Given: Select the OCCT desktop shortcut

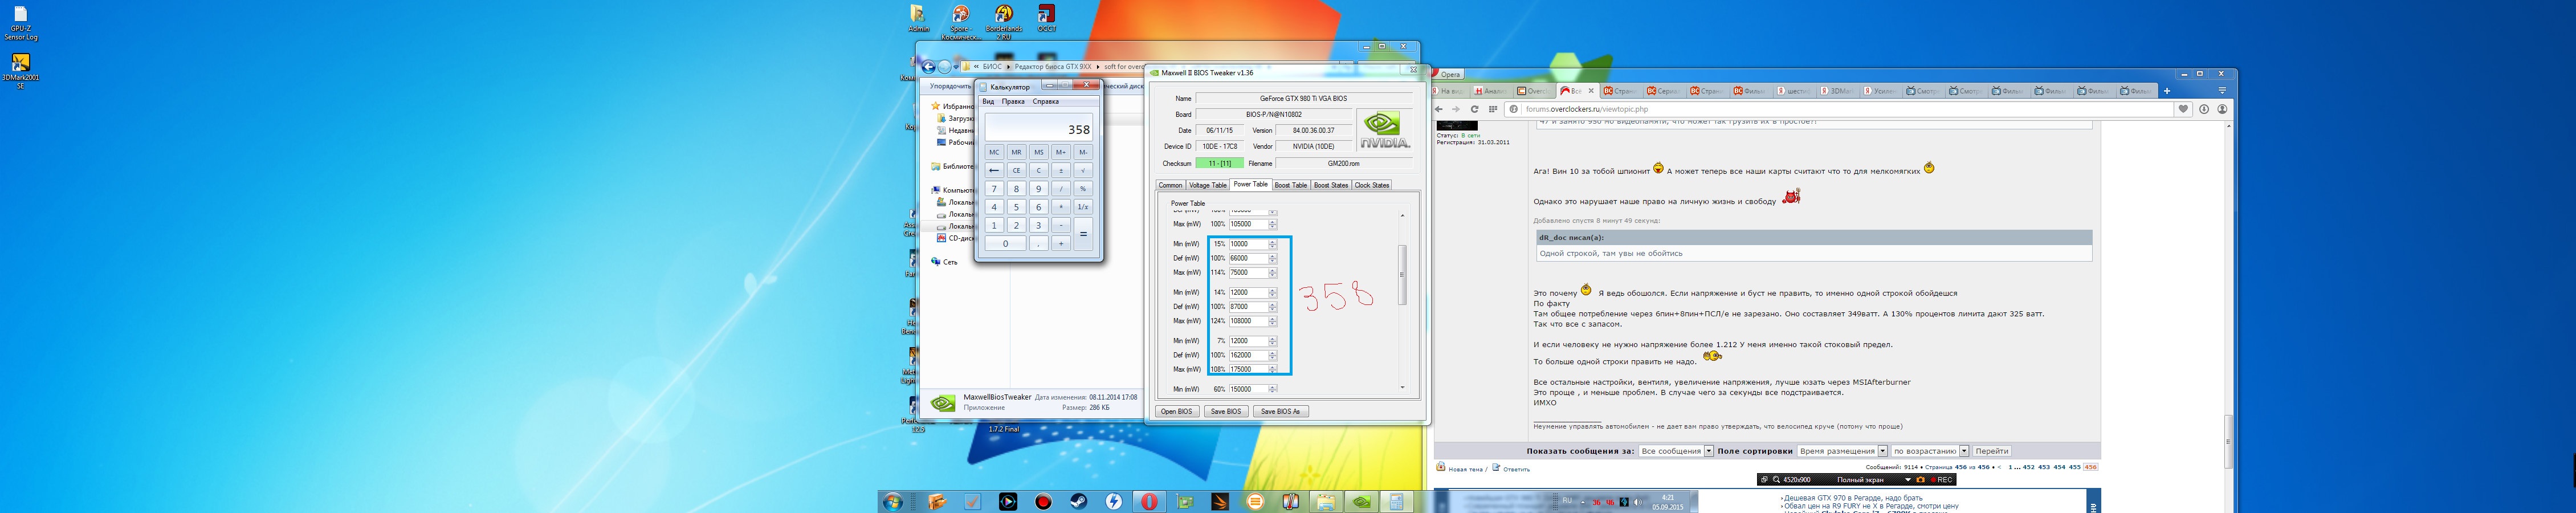Looking at the screenshot, I should [x=1047, y=18].
